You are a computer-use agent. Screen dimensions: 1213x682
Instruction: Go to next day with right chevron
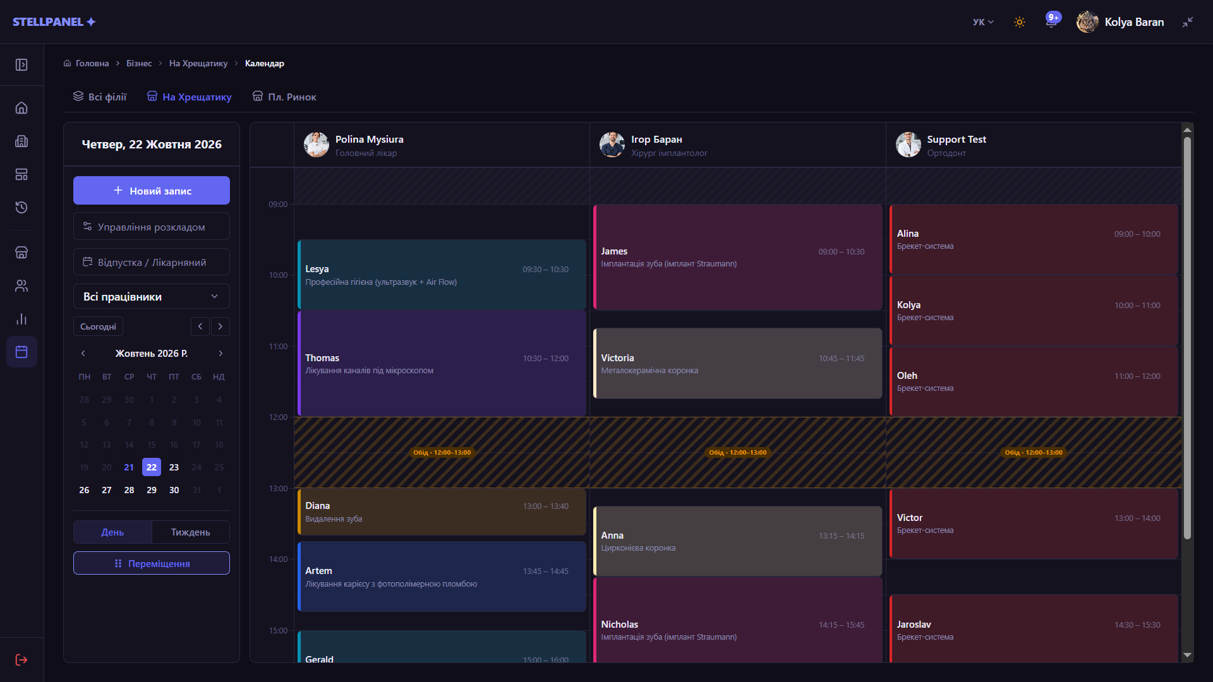[x=220, y=326]
